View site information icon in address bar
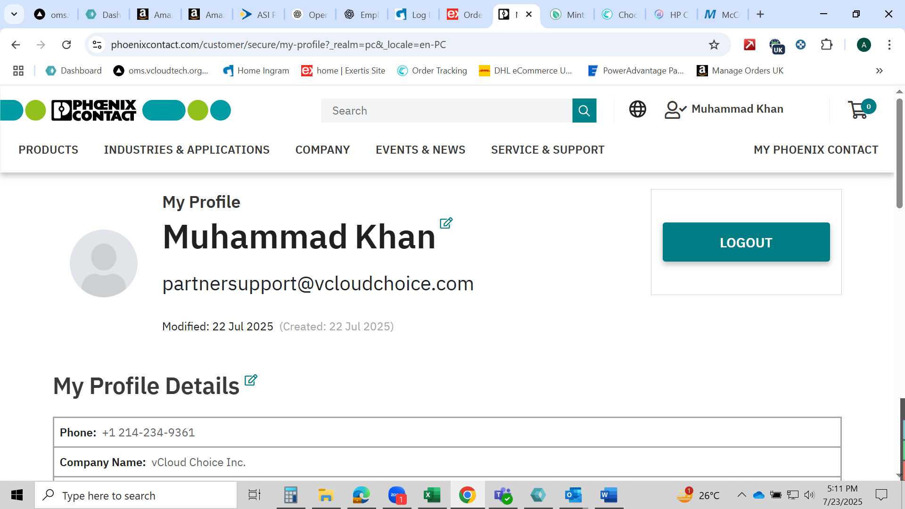The width and height of the screenshot is (905, 509). [97, 45]
